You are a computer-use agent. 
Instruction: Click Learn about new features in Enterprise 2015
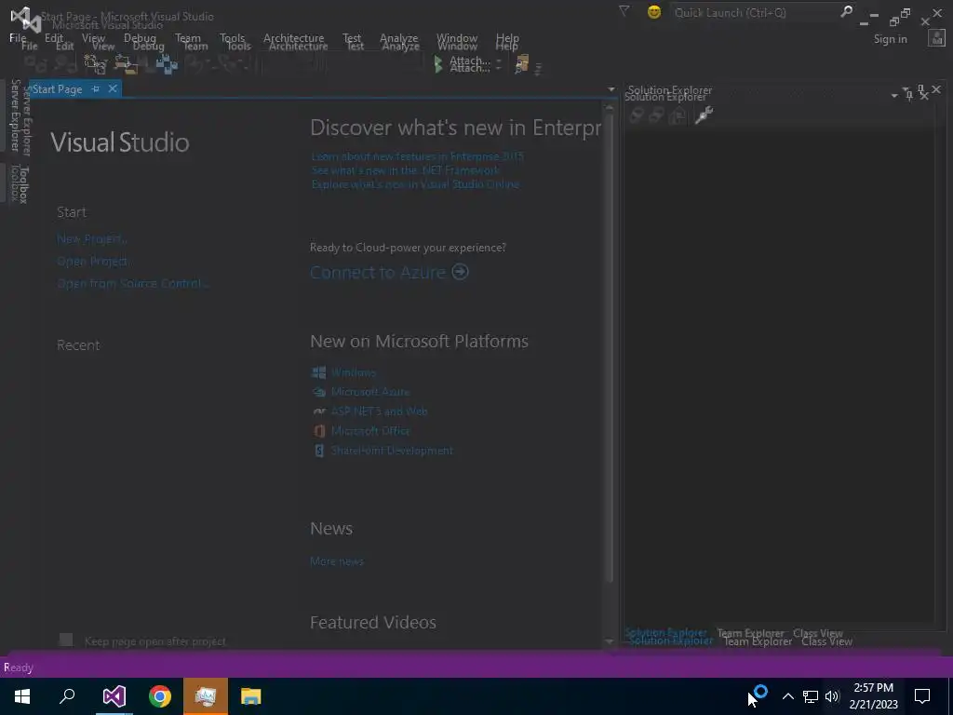[417, 156]
